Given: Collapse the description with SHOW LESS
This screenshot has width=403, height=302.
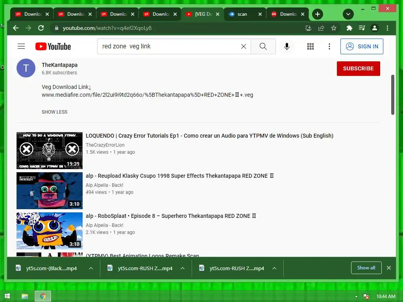Looking at the screenshot, I should coord(54,112).
